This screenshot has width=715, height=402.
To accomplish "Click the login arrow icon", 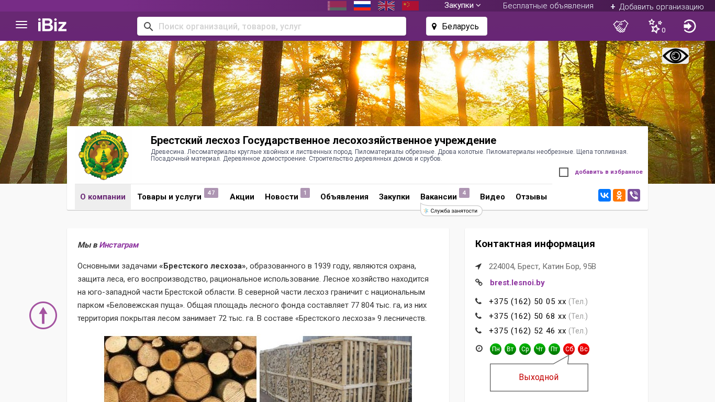I will [690, 26].
